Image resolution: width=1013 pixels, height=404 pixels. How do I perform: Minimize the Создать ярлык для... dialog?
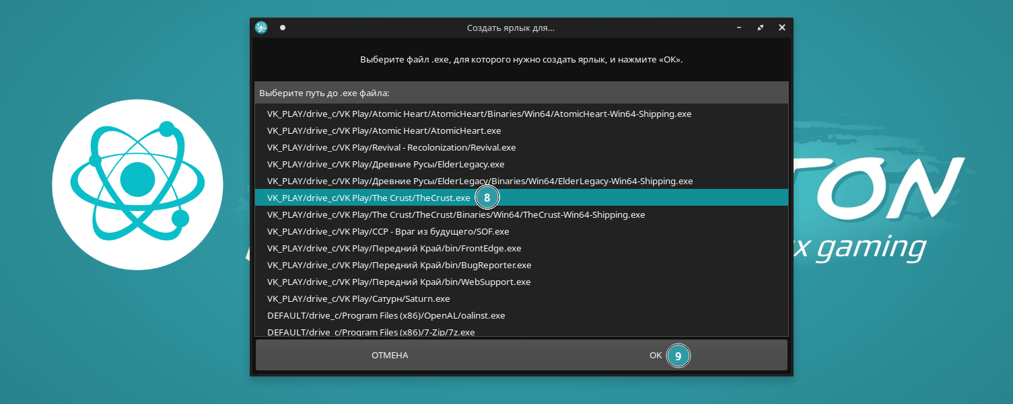pos(740,28)
